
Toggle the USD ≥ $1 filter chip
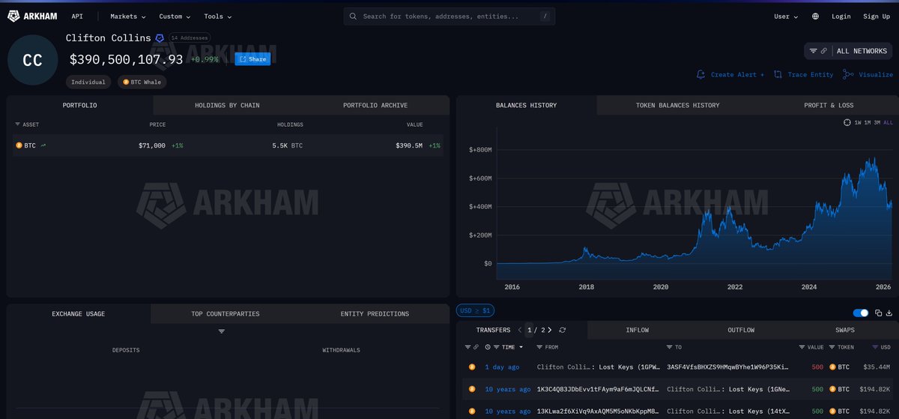pyautogui.click(x=475, y=310)
